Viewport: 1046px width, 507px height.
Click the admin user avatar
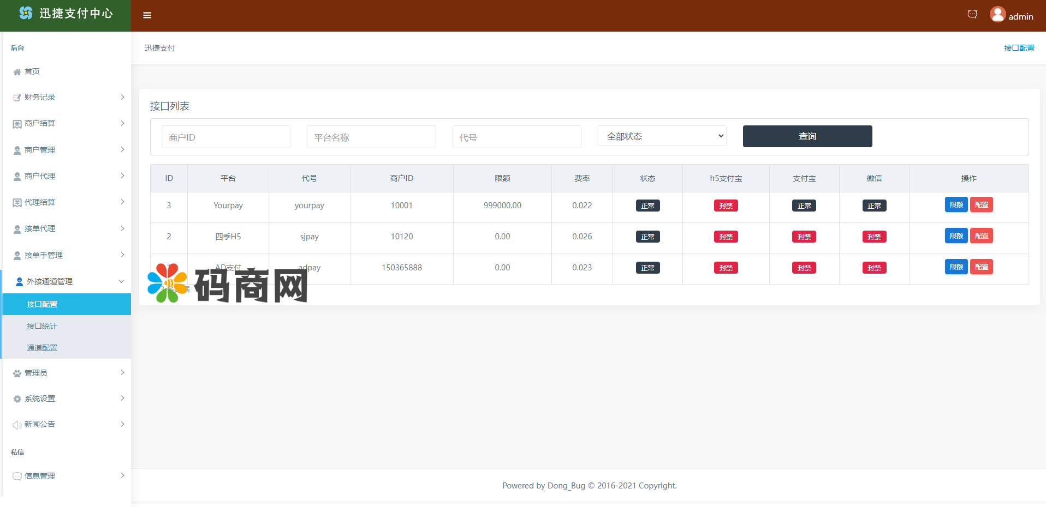point(997,14)
